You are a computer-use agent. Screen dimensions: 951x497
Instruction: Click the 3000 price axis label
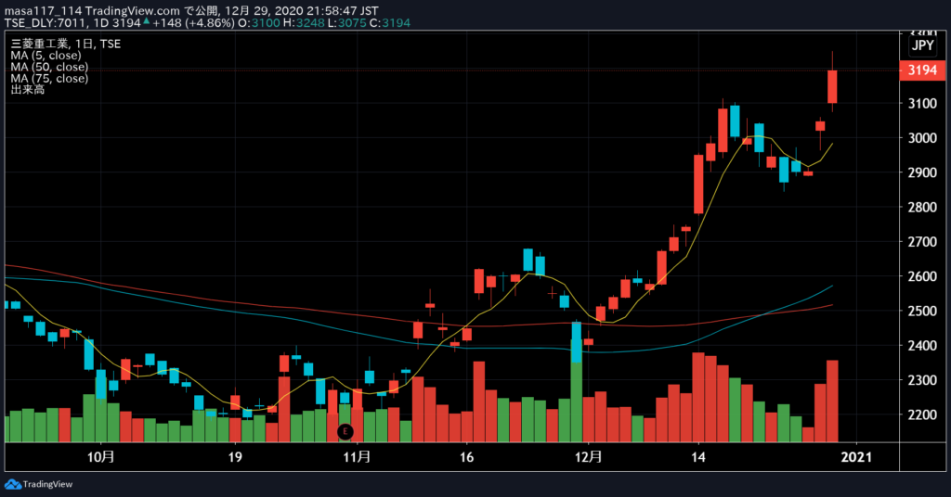[922, 138]
